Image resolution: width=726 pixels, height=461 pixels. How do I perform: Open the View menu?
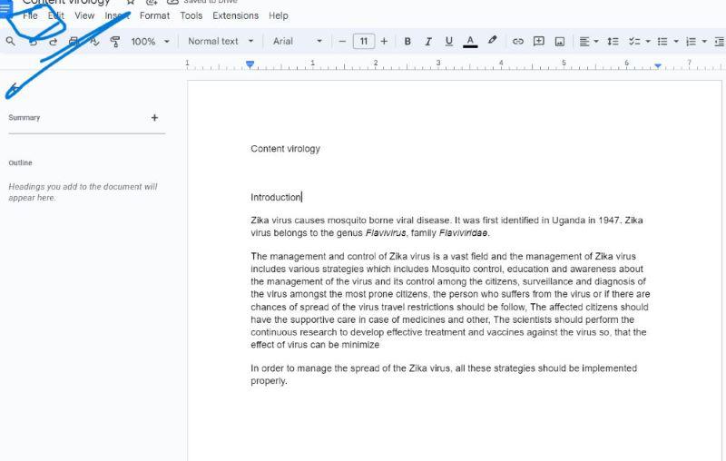coord(84,15)
